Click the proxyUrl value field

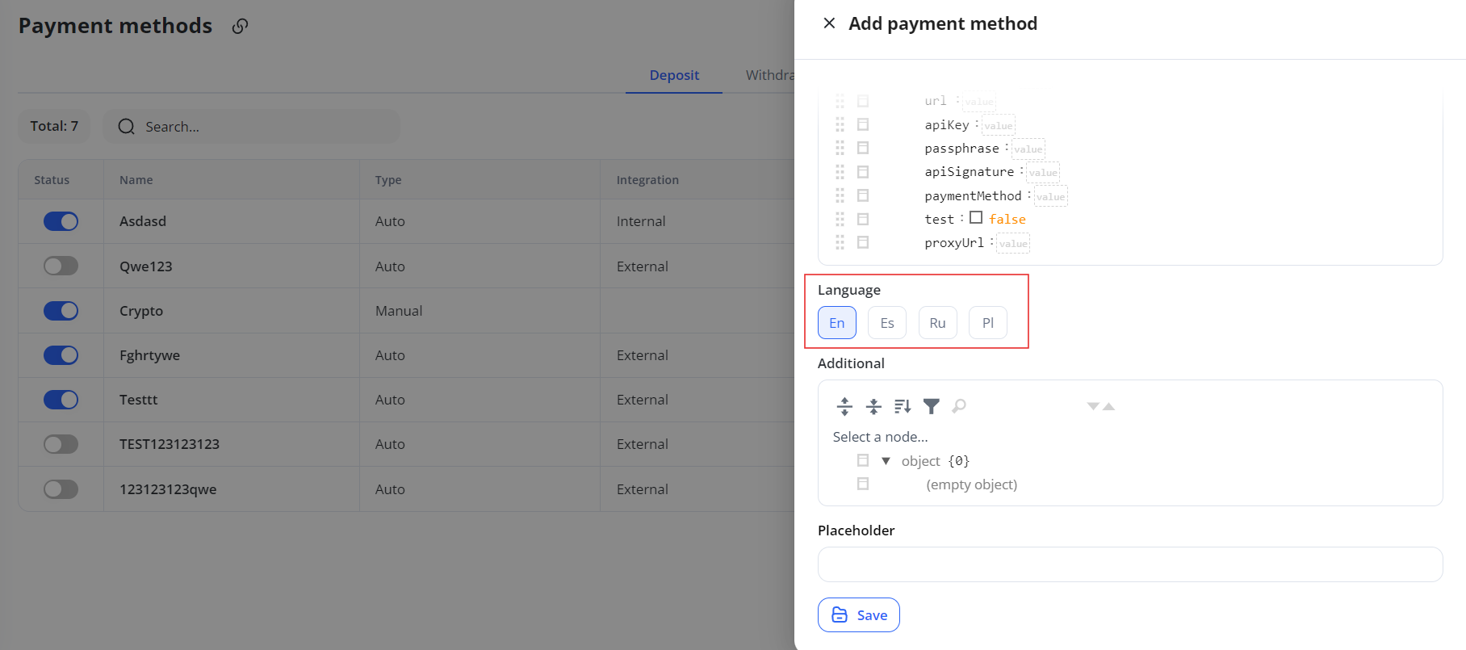(x=1013, y=244)
